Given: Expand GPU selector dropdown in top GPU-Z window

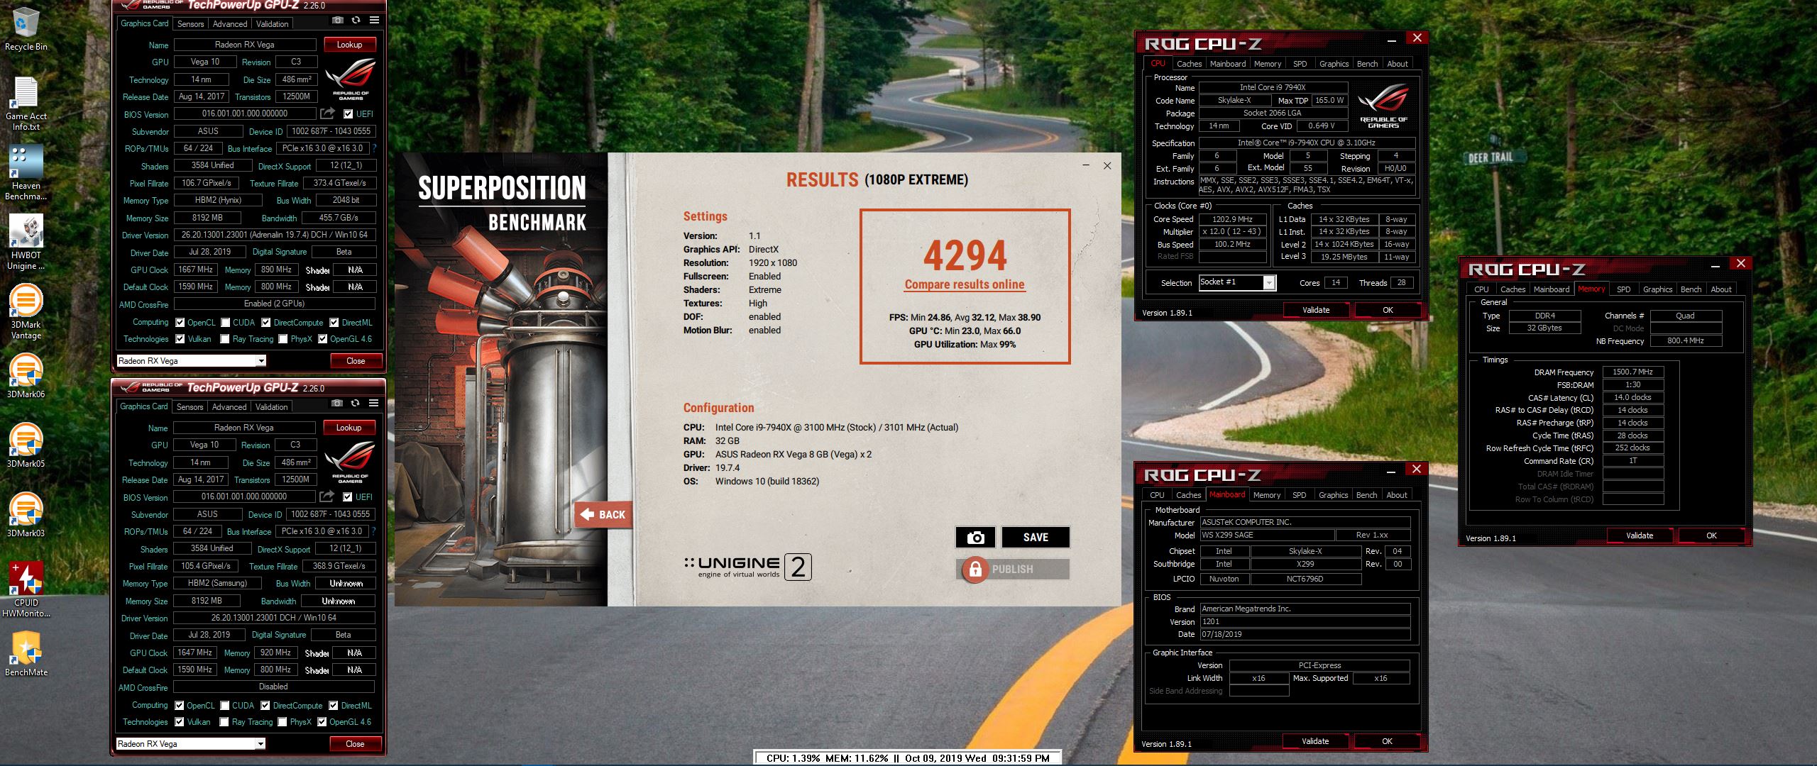Looking at the screenshot, I should (x=260, y=361).
